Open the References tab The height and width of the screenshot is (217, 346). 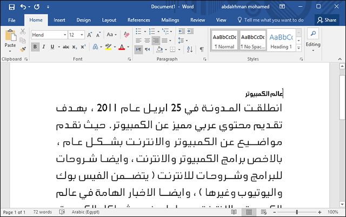pos(139,20)
